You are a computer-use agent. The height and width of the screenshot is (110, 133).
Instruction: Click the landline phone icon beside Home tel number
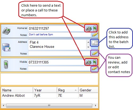click(88, 29)
